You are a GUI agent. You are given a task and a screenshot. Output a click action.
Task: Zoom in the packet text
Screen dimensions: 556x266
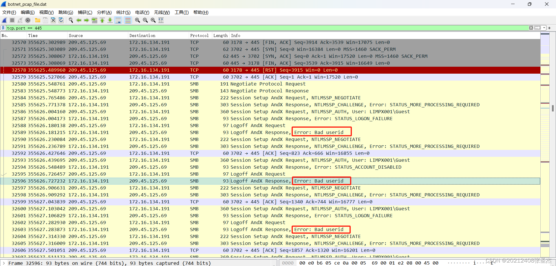pos(138,20)
